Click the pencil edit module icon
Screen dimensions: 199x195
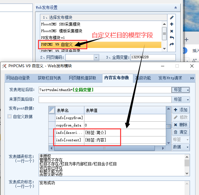point(172,17)
